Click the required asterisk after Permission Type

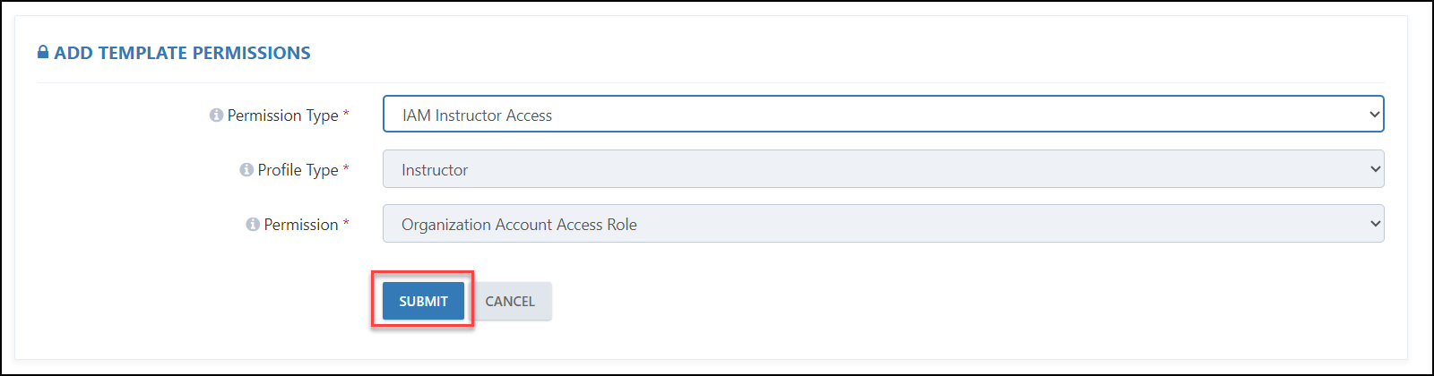(x=347, y=114)
